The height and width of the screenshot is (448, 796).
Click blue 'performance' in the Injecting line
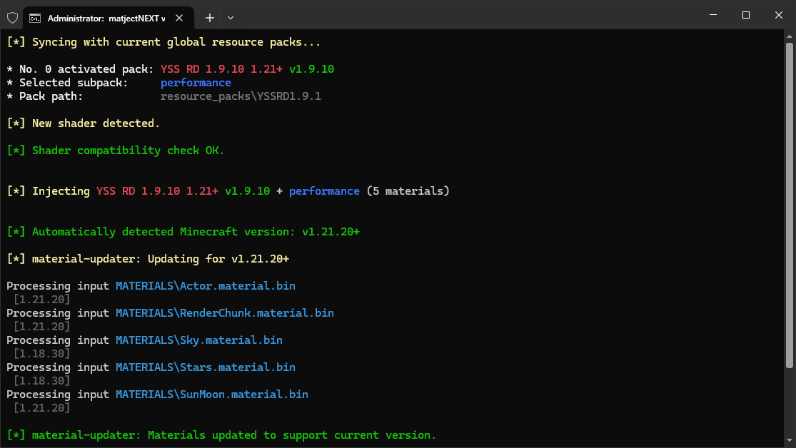(x=324, y=191)
